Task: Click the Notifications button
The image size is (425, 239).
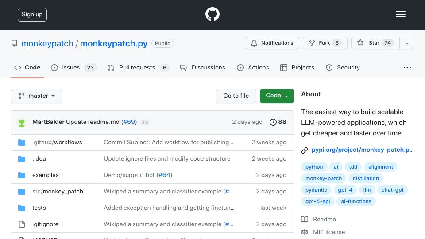Action: click(x=272, y=43)
